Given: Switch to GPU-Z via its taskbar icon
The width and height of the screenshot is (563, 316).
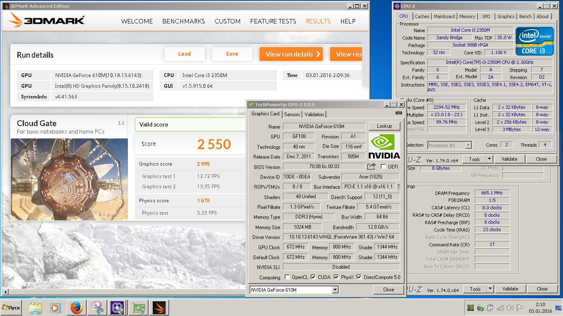Looking at the screenshot, I should tap(138, 308).
